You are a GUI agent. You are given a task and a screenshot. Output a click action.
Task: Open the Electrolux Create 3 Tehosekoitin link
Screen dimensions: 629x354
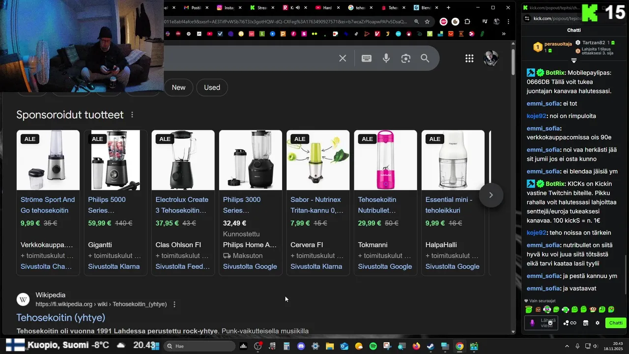pyautogui.click(x=182, y=205)
